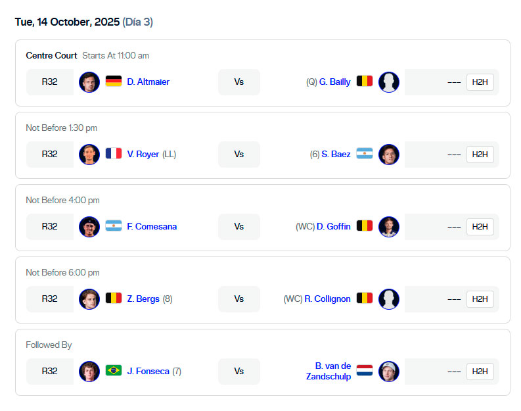
Task: Open the J. Fonseca player link
Action: click(148, 372)
